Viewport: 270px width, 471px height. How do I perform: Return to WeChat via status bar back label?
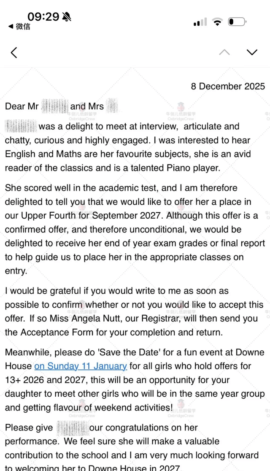(19, 27)
